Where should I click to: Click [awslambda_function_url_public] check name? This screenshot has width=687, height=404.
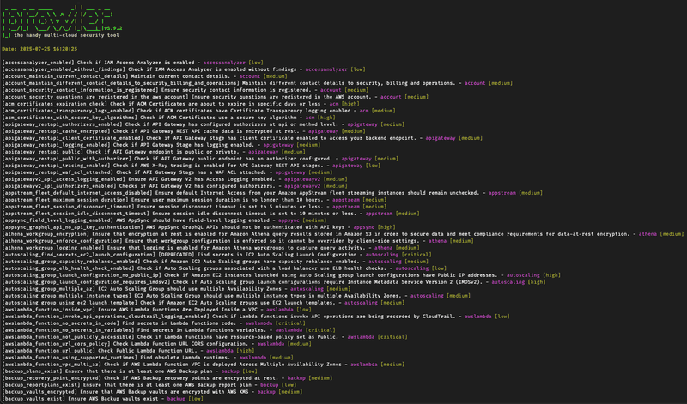click(48, 351)
